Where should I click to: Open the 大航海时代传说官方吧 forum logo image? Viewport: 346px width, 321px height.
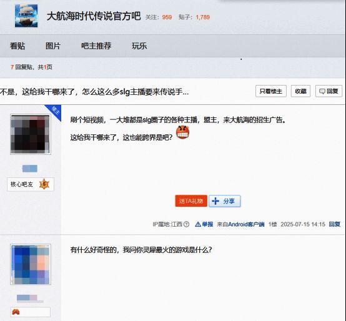pyautogui.click(x=26, y=16)
